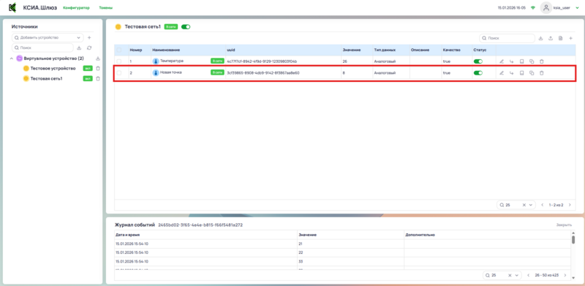Open journal icon in Новая точка row

(x=522, y=73)
